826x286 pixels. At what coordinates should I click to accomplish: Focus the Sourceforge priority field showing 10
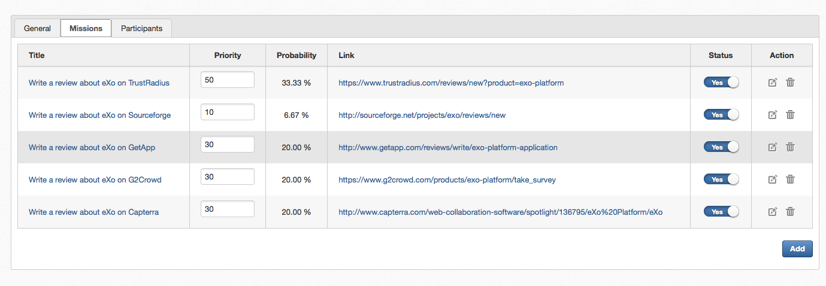point(227,112)
